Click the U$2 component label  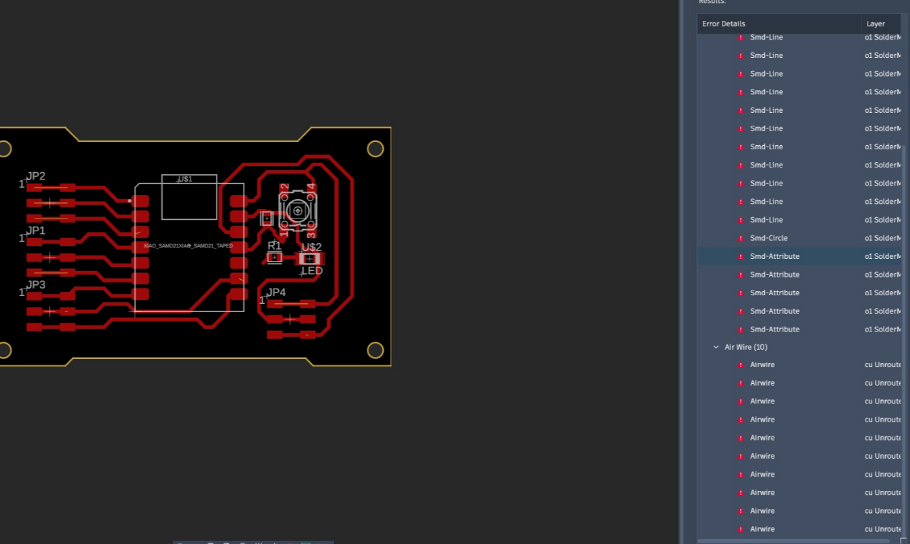pyautogui.click(x=311, y=247)
